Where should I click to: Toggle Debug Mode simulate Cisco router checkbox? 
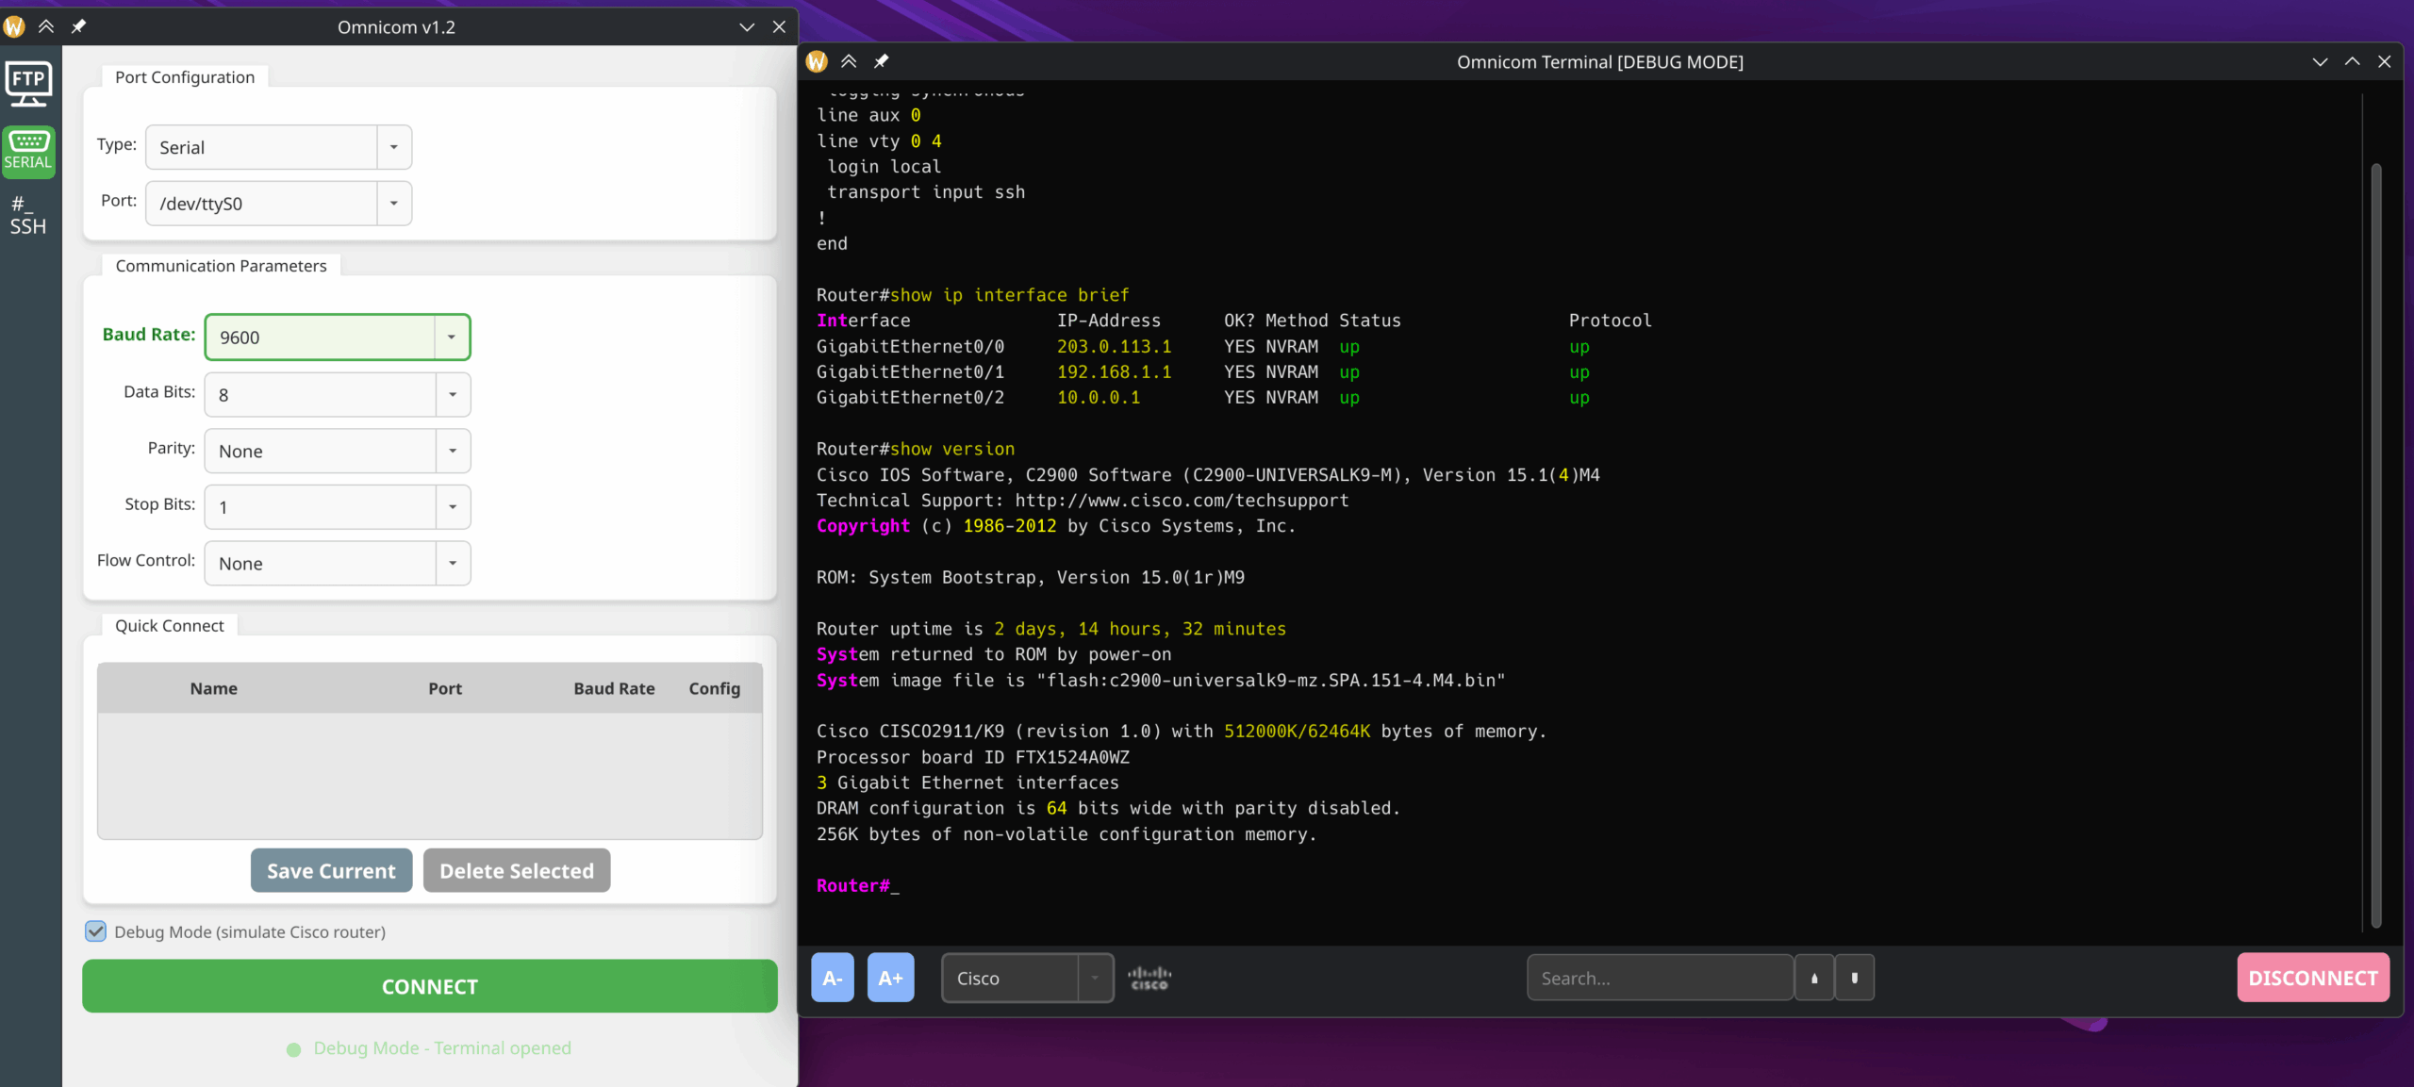tap(96, 931)
